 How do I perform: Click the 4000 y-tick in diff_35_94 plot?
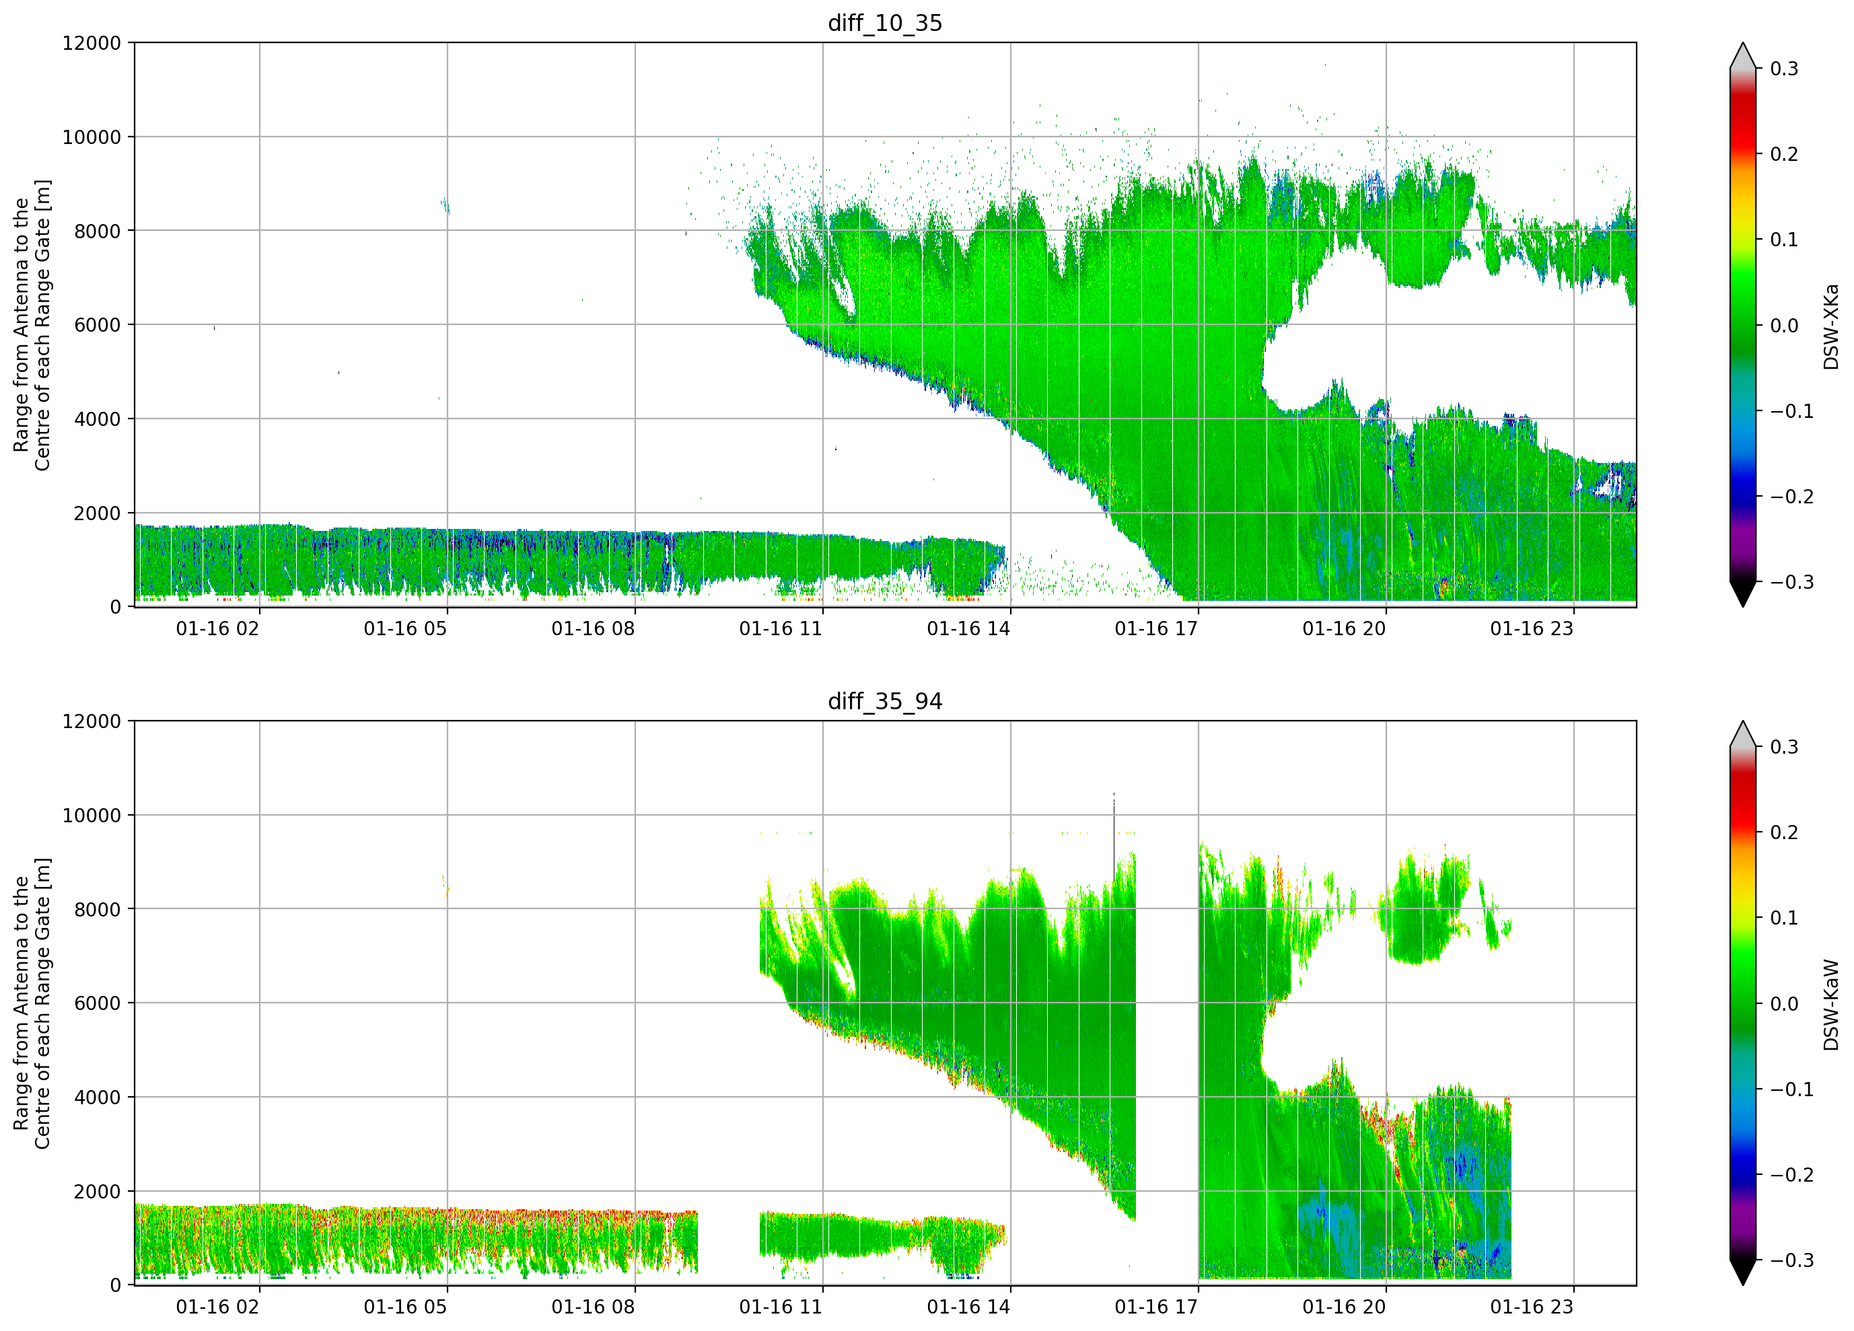coord(98,1098)
